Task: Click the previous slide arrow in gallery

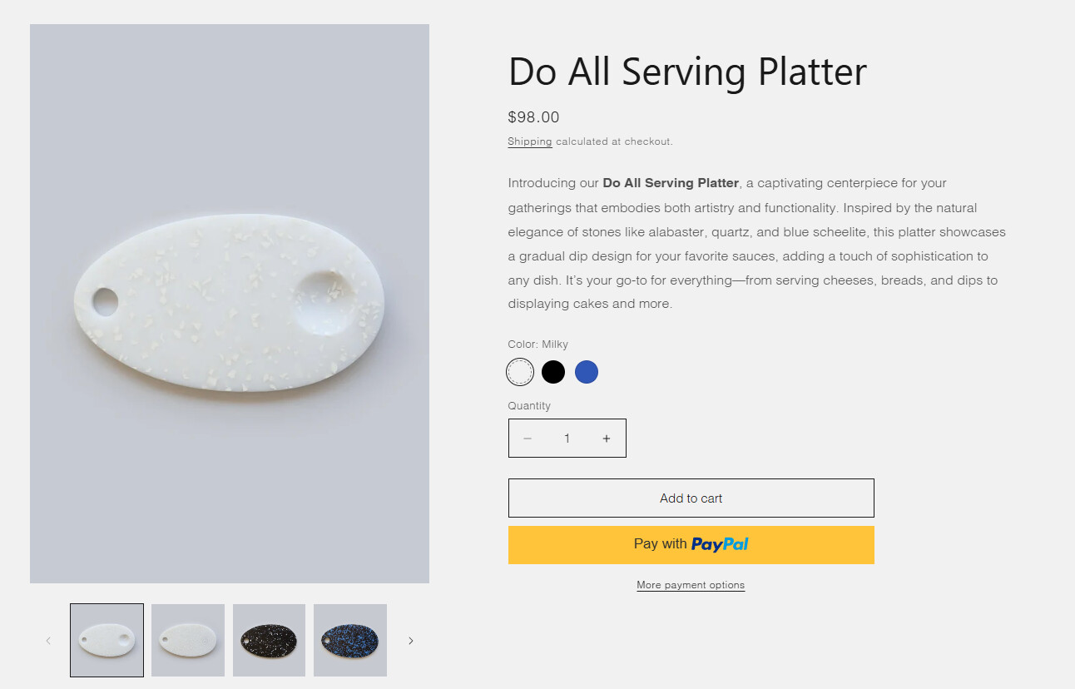Action: pos(48,641)
